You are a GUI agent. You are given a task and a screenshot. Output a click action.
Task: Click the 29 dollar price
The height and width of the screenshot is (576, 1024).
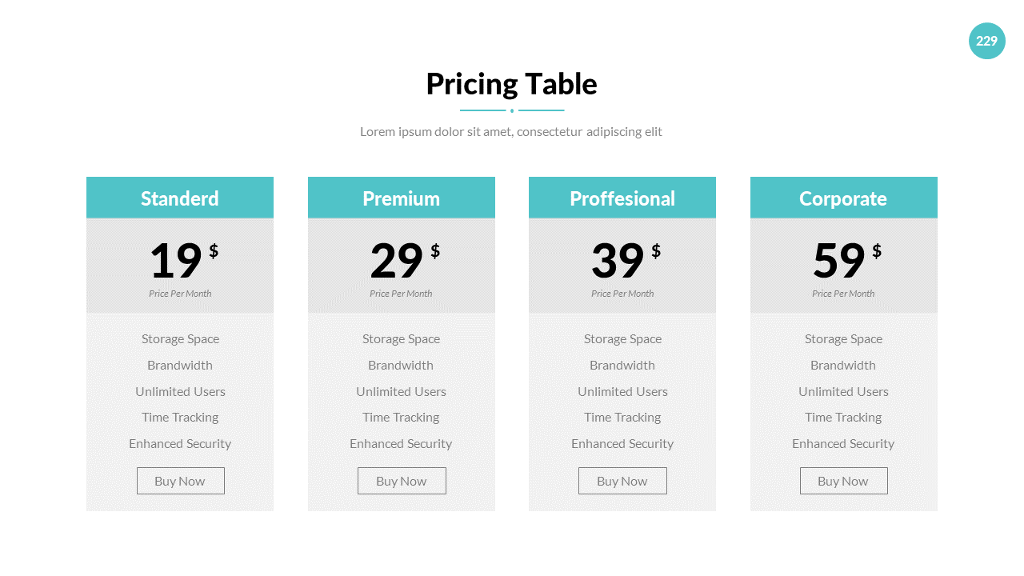point(398,261)
